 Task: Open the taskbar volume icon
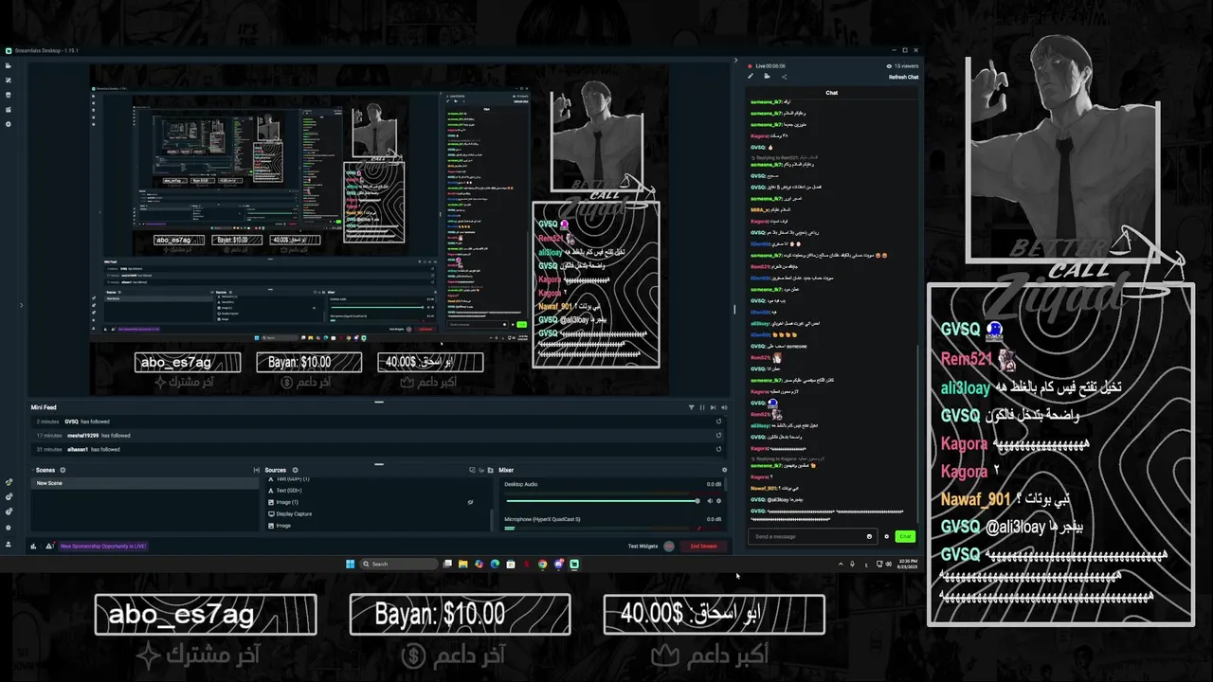(889, 564)
